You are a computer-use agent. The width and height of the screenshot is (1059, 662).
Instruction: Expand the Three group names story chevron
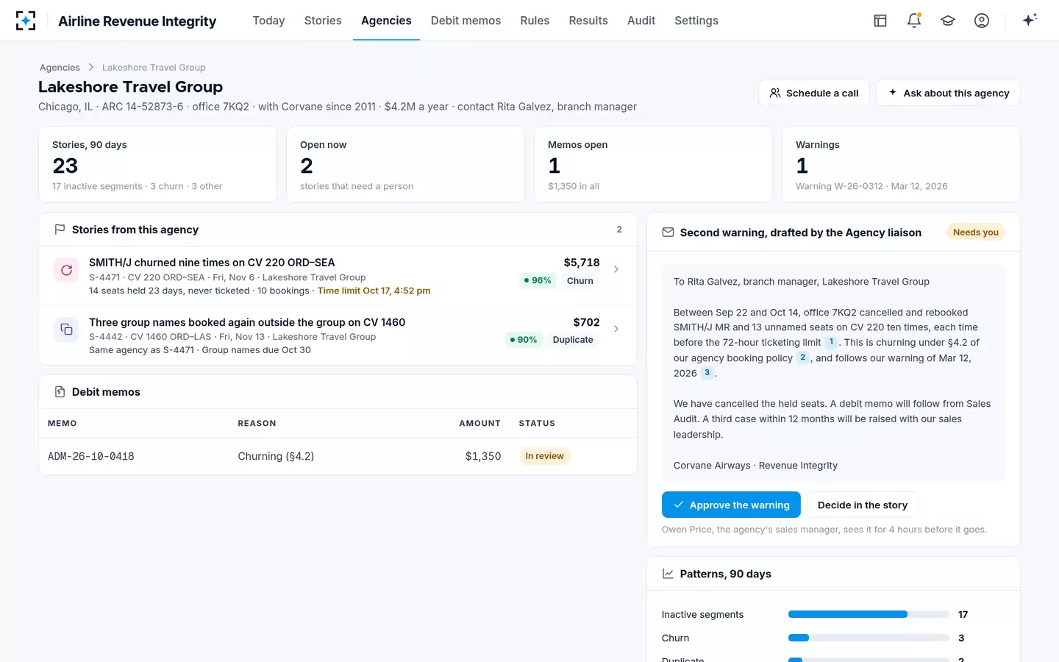pos(616,329)
